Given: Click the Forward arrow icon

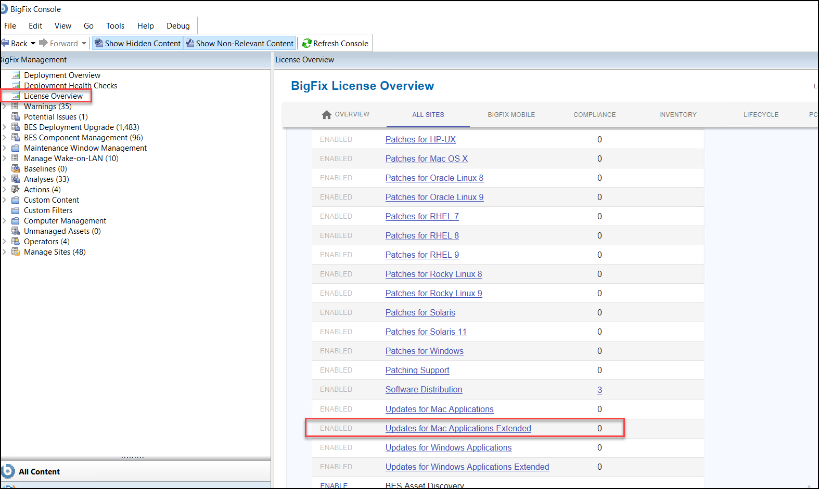Looking at the screenshot, I should click(43, 43).
